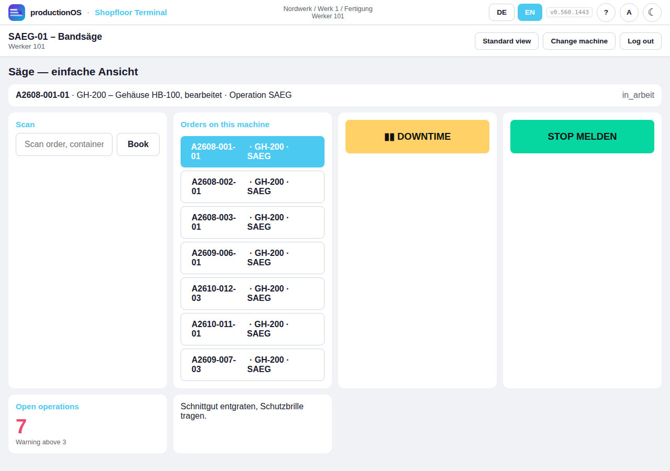Select order A2609-006-01
The width and height of the screenshot is (670, 471).
[252, 258]
